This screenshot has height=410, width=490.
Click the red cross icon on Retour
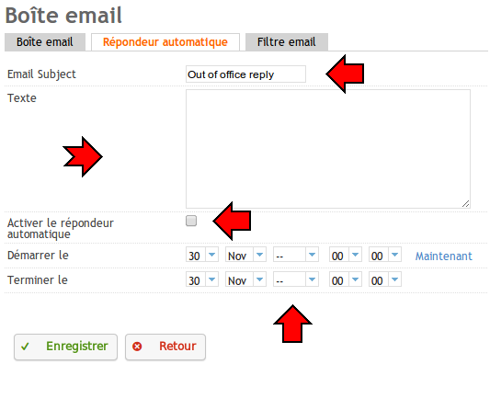[137, 347]
